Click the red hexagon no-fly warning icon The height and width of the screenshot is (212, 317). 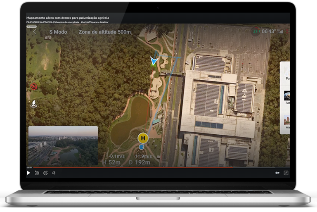point(34,86)
